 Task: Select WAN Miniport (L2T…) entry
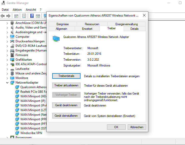click(33, 110)
